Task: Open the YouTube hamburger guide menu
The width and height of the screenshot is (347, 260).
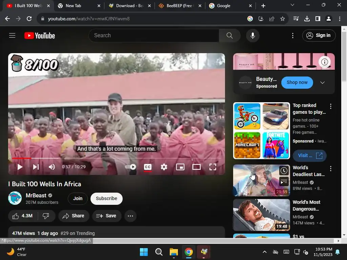Action: pos(12,35)
